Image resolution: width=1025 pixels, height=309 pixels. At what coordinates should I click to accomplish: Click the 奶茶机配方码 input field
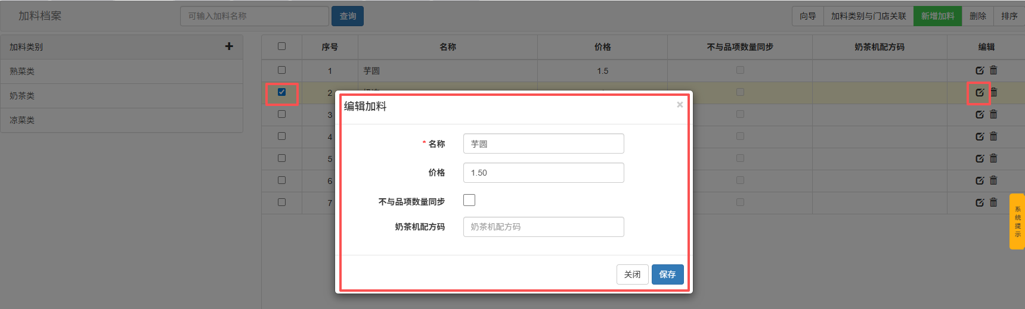[x=543, y=227]
